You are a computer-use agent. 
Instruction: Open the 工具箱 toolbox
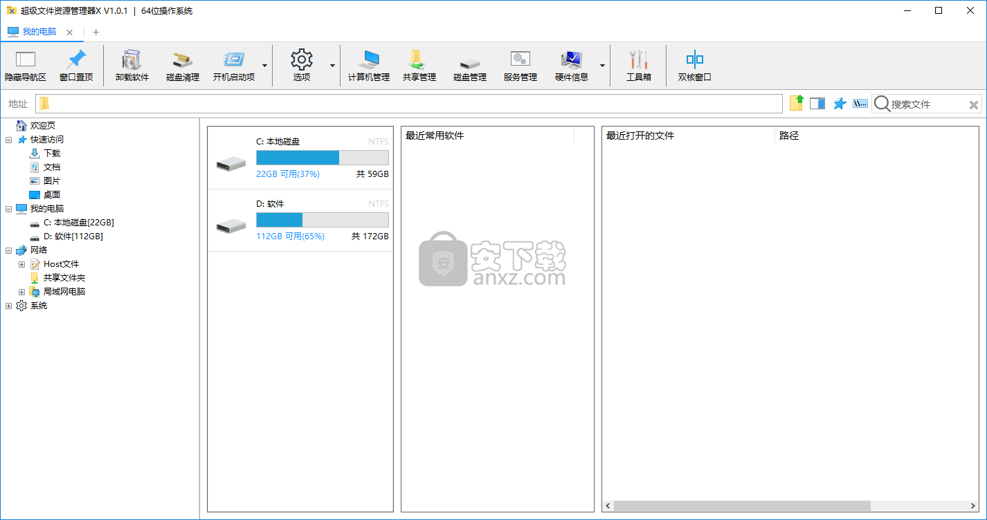pyautogui.click(x=639, y=66)
